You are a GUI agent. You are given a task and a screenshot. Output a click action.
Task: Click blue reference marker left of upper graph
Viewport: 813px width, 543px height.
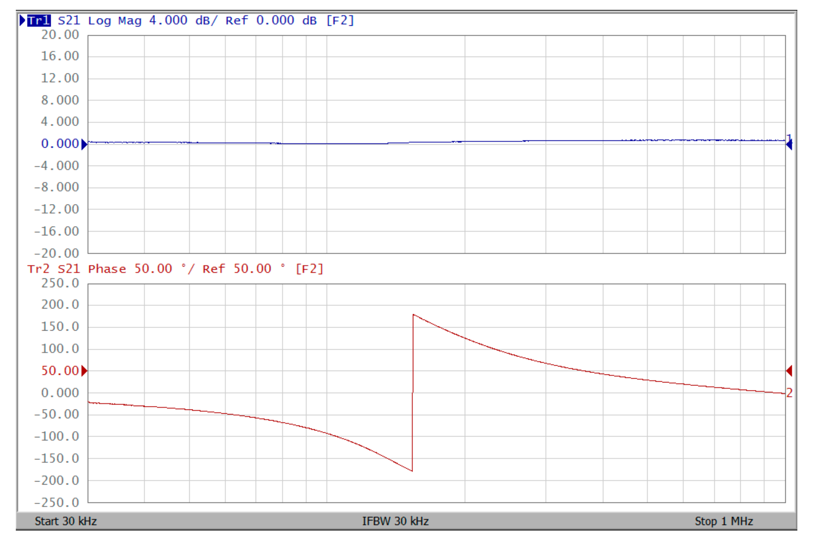pyautogui.click(x=84, y=144)
